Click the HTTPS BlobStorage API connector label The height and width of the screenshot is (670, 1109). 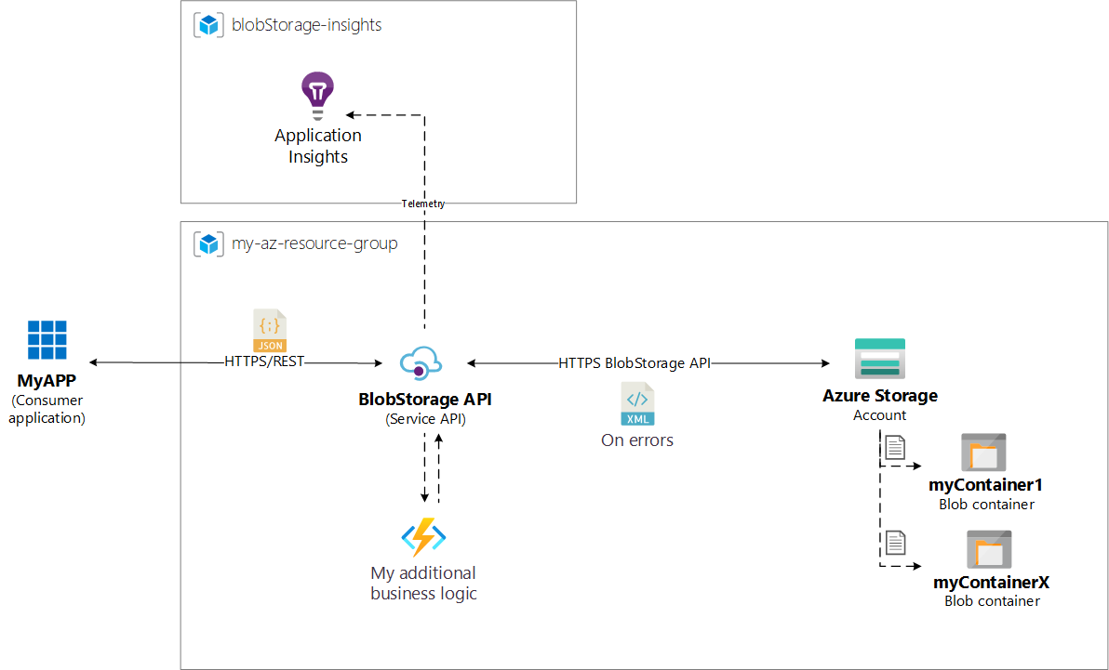[x=635, y=363]
